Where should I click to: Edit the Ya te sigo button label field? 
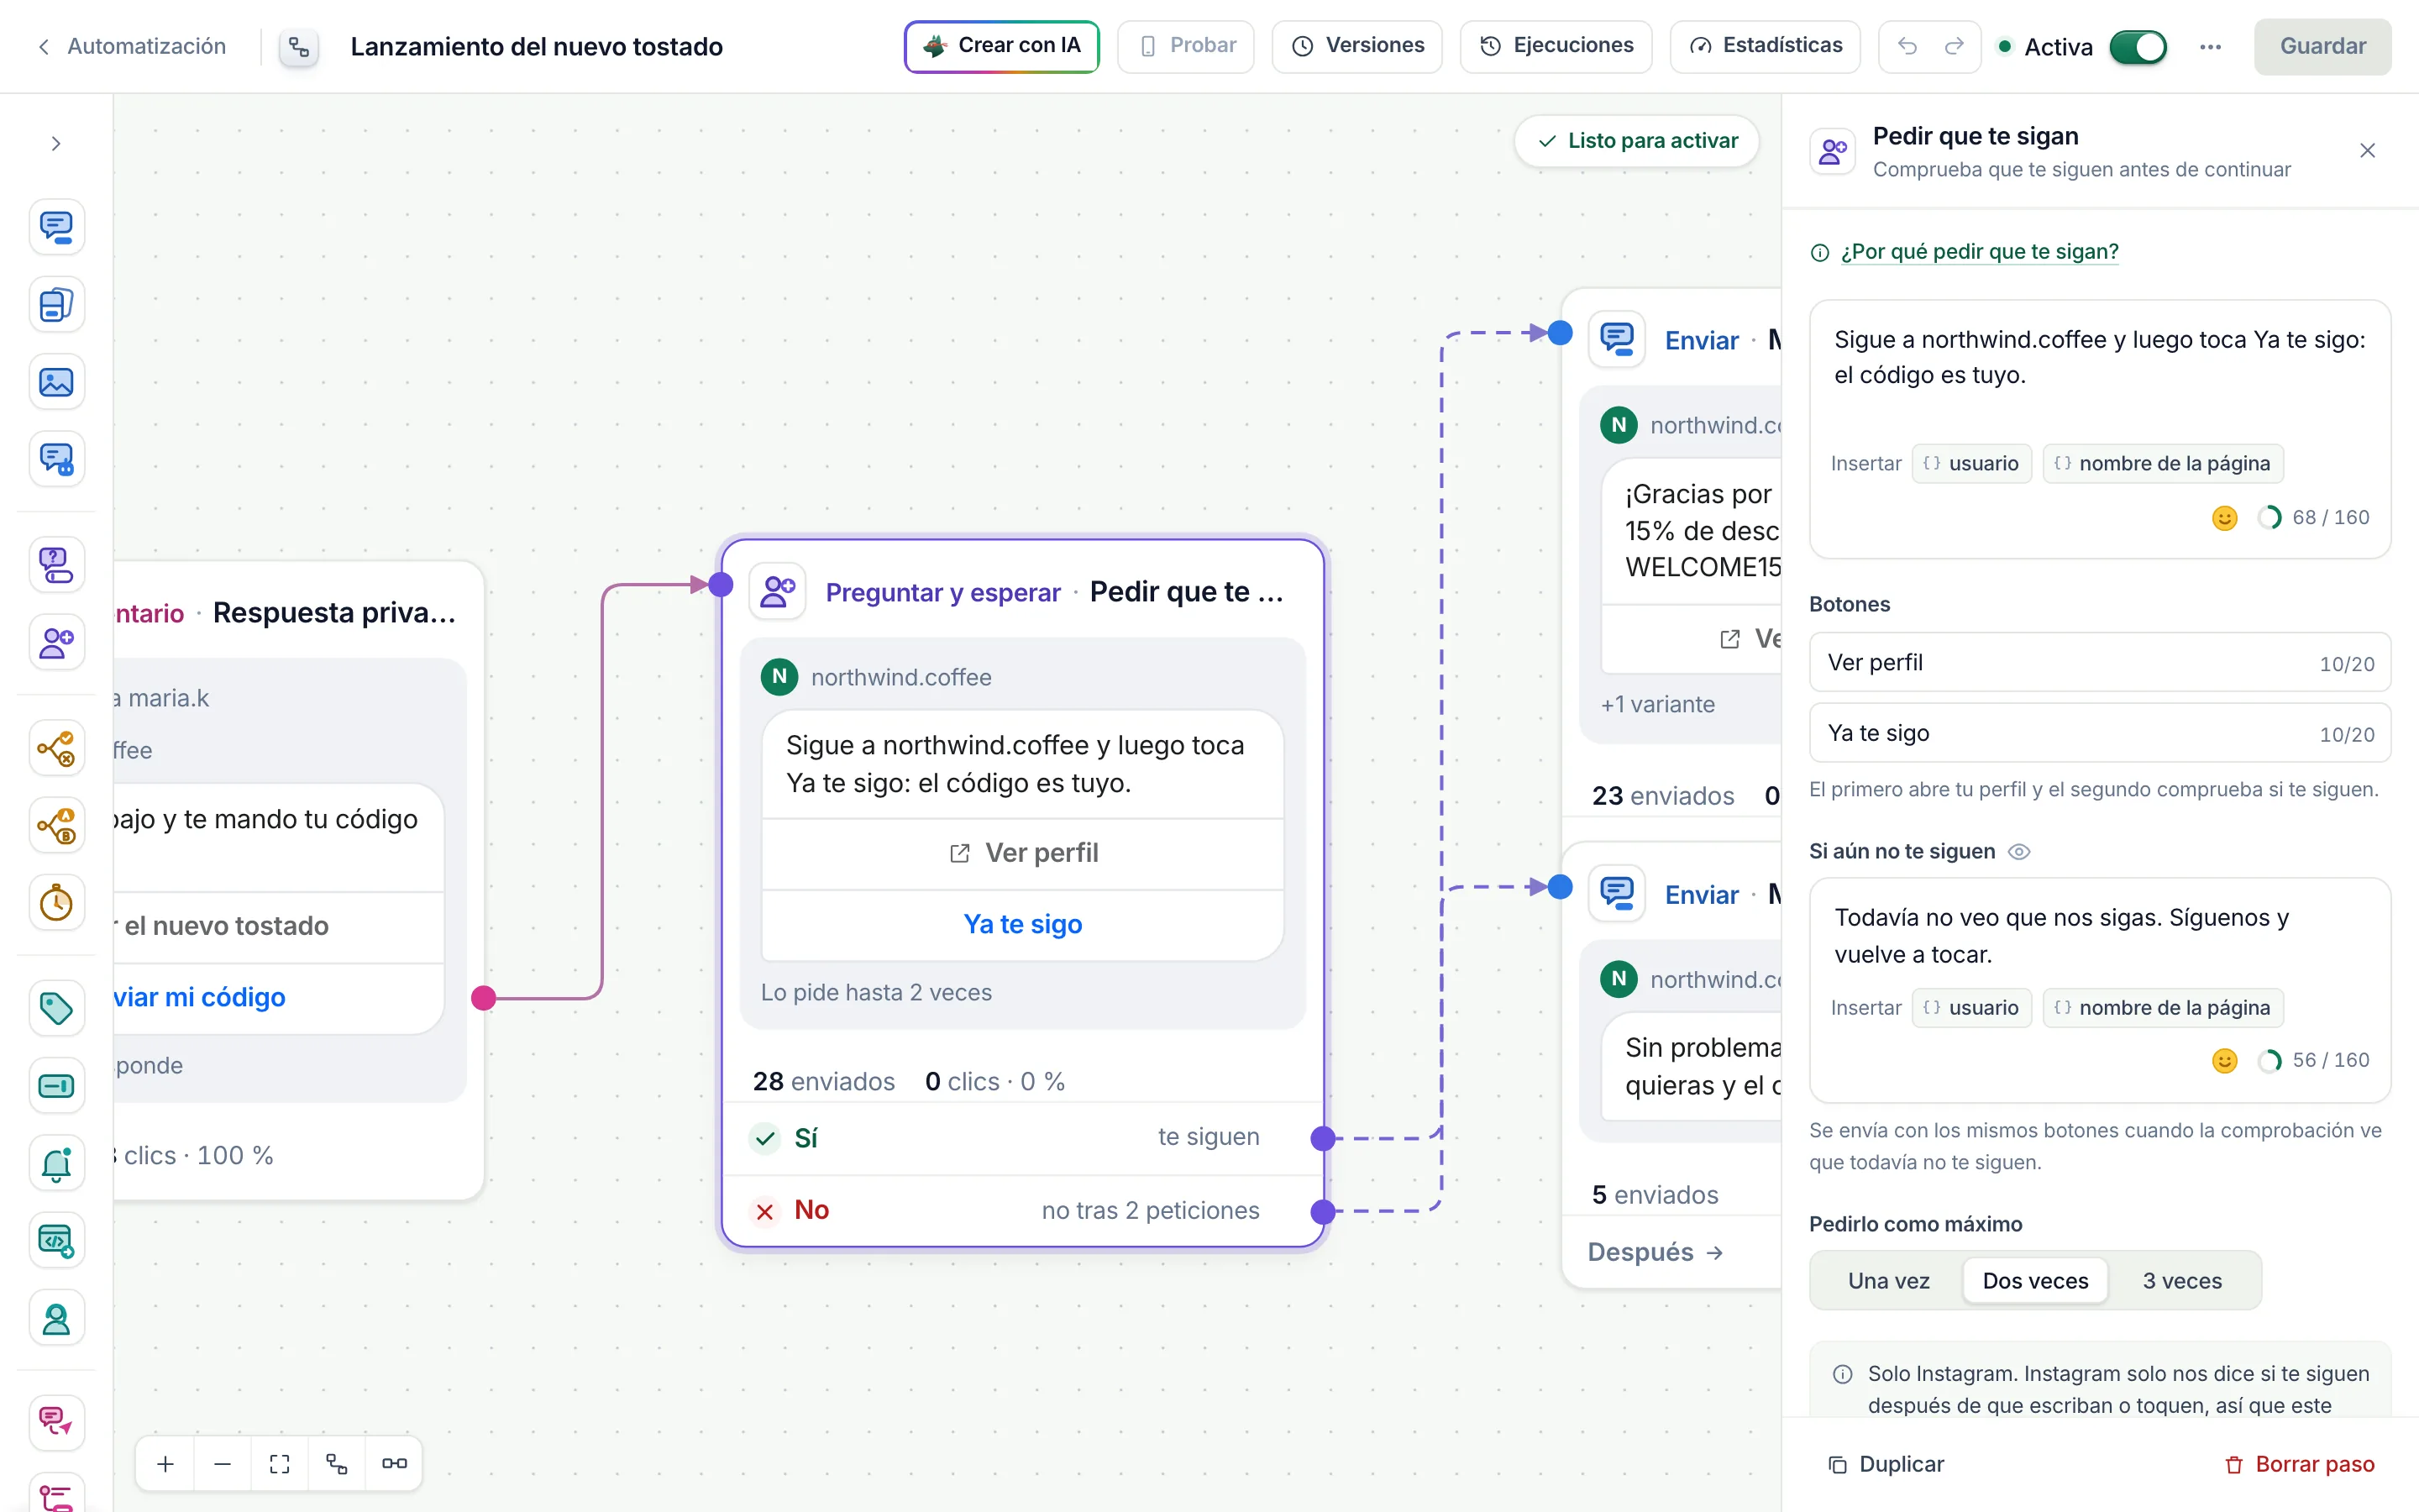click(x=2099, y=733)
